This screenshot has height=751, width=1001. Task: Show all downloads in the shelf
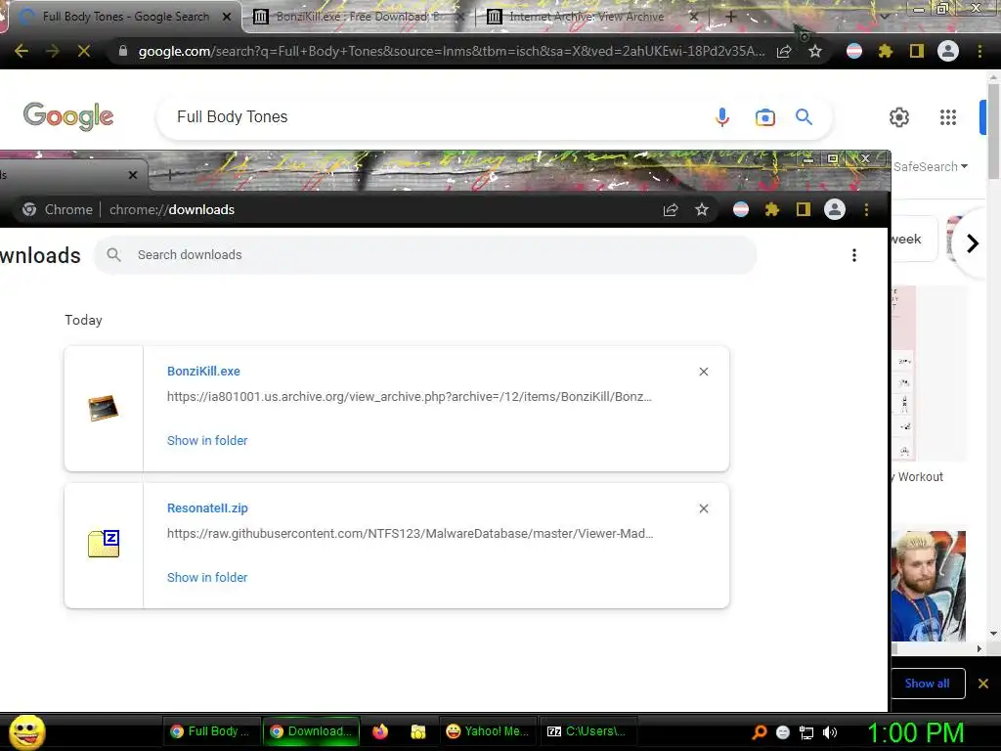(928, 684)
